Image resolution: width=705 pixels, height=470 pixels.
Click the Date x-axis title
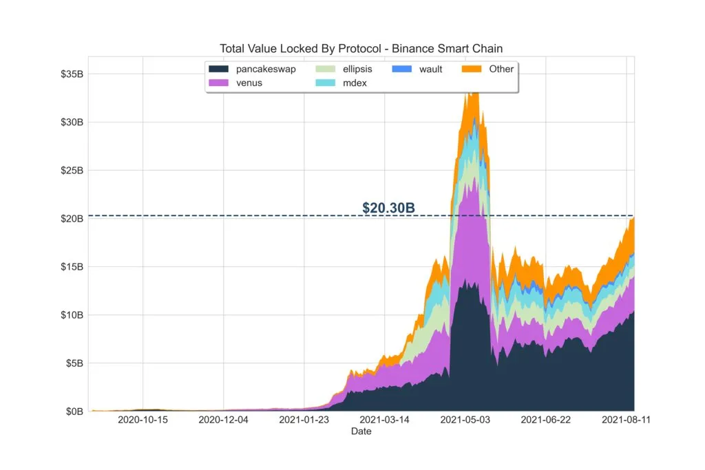tap(361, 431)
